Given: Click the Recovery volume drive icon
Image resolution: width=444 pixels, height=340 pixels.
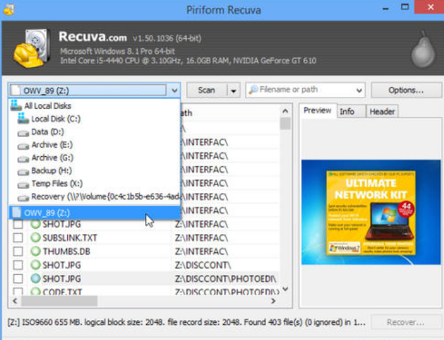Looking at the screenshot, I should pos(23,198).
